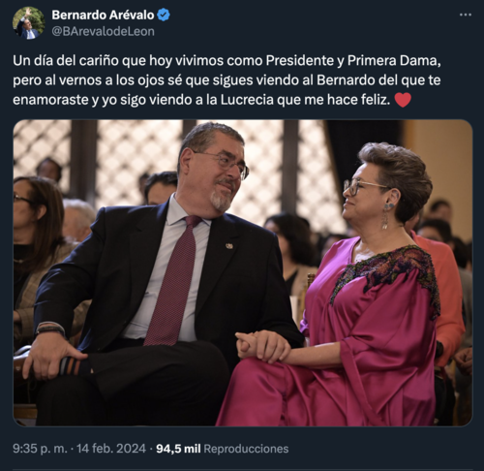Click the Reproducciones label
484x471 pixels.
coord(246,449)
